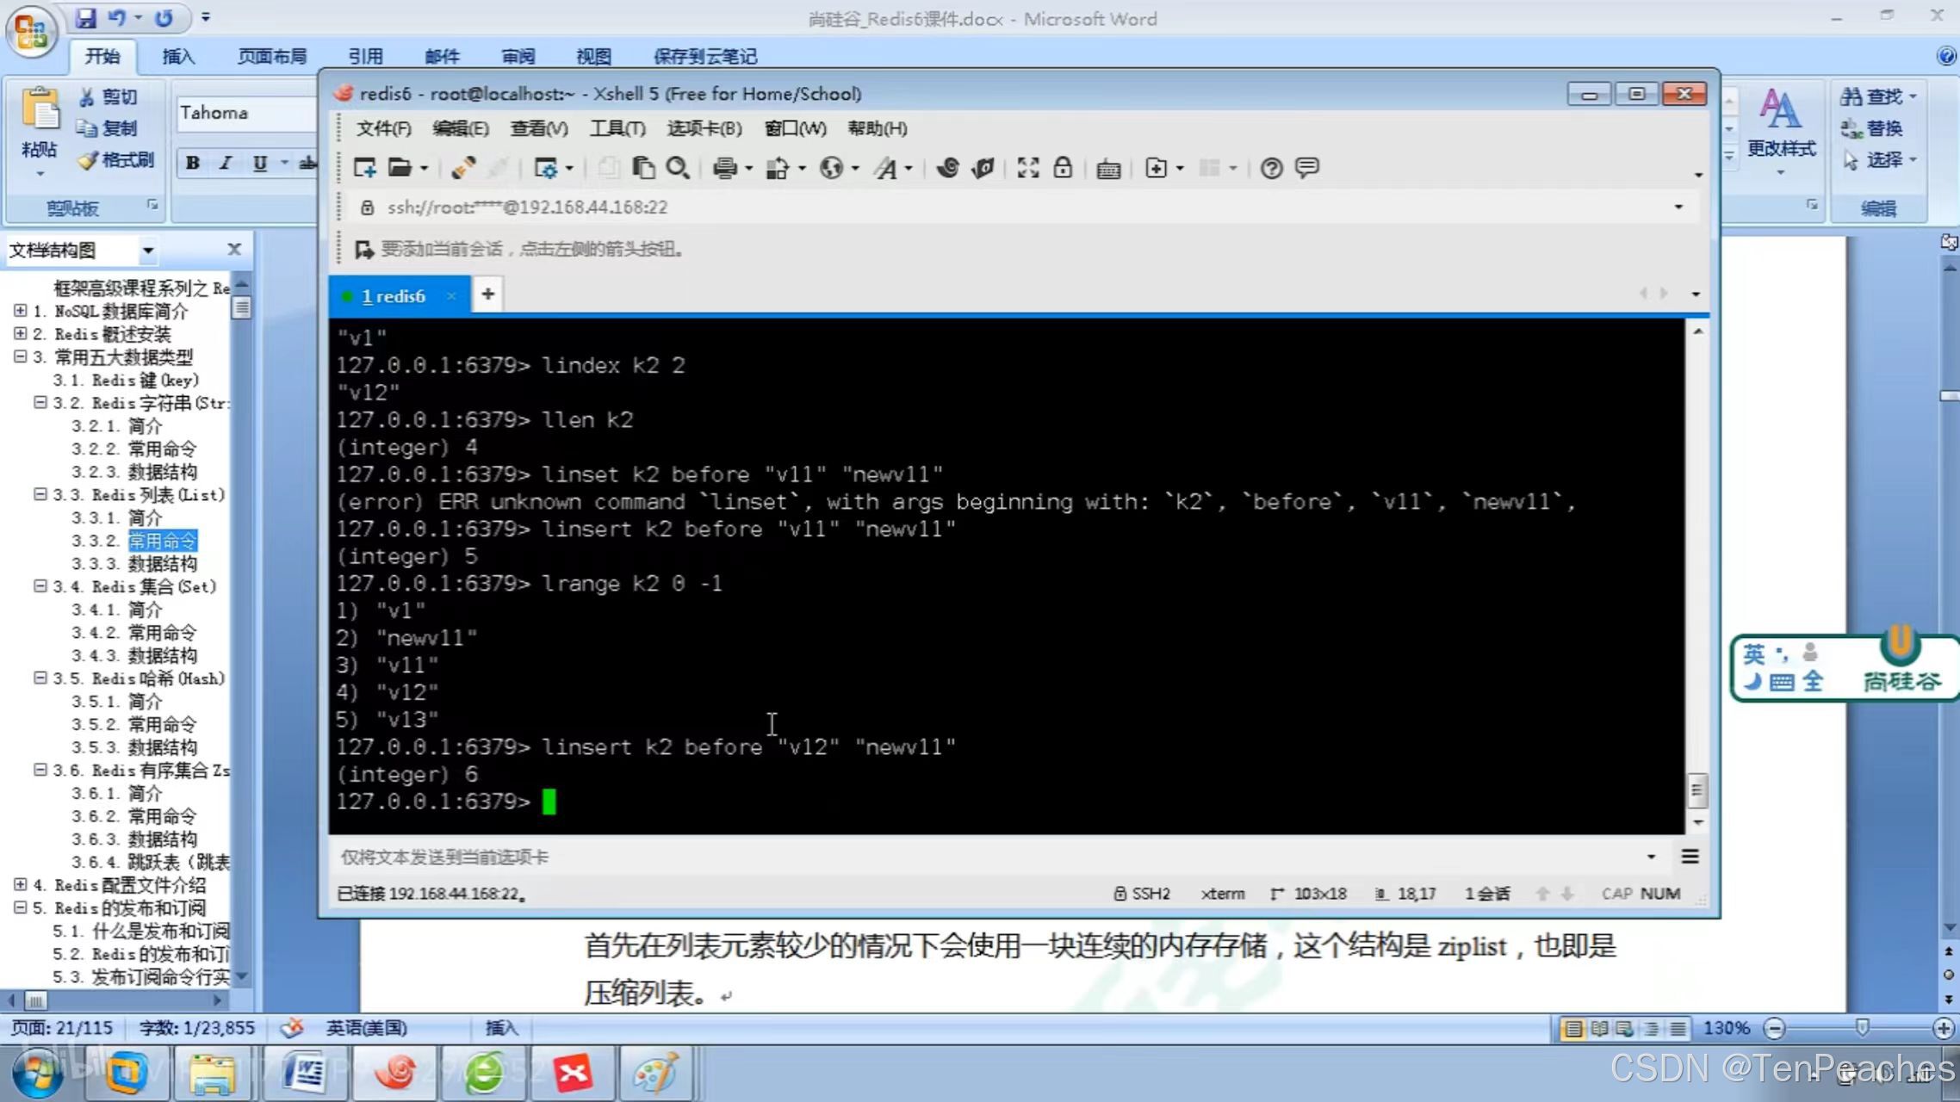Image resolution: width=1960 pixels, height=1102 pixels.
Task: Switch to the 1 redis6 session tab
Action: (394, 296)
